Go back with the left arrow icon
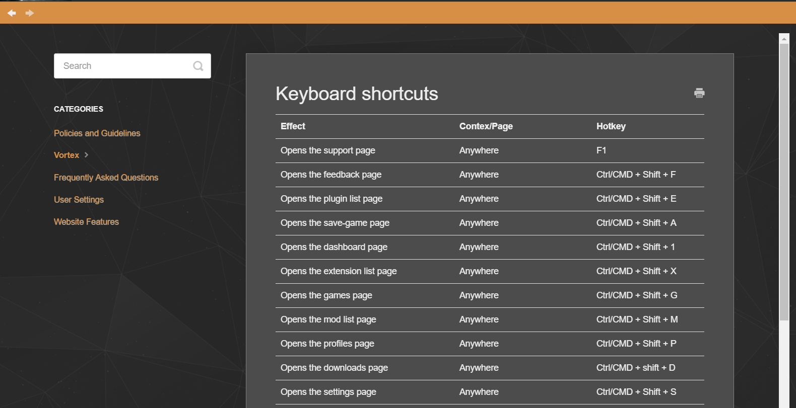The image size is (796, 408). [12, 13]
